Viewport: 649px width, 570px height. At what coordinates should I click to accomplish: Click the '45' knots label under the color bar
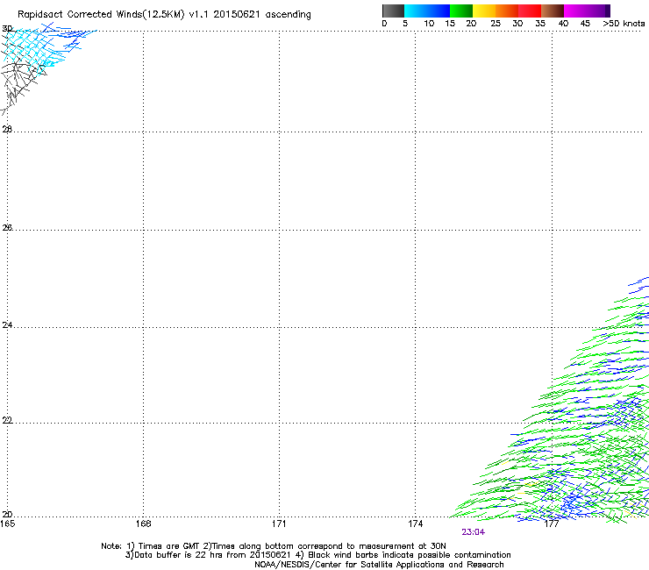(585, 24)
